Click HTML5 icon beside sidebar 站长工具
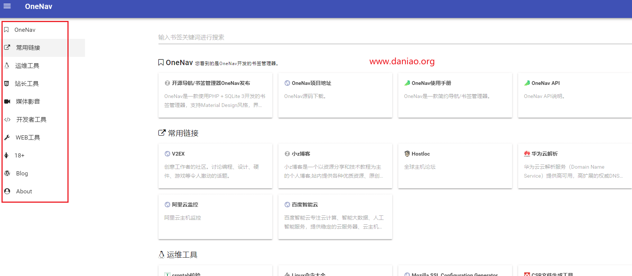The width and height of the screenshot is (632, 276). tap(6, 83)
